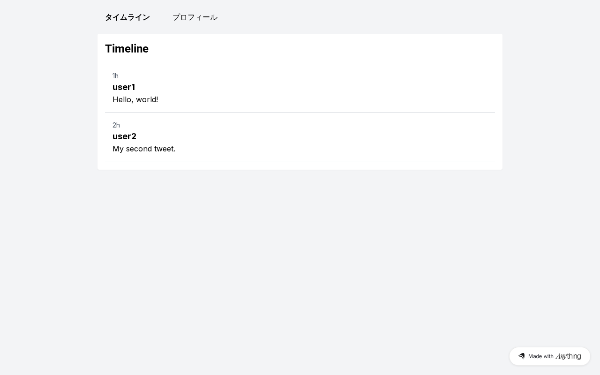Select the "Hello, world!" tweet text
This screenshot has height=375, width=600.
(x=135, y=99)
